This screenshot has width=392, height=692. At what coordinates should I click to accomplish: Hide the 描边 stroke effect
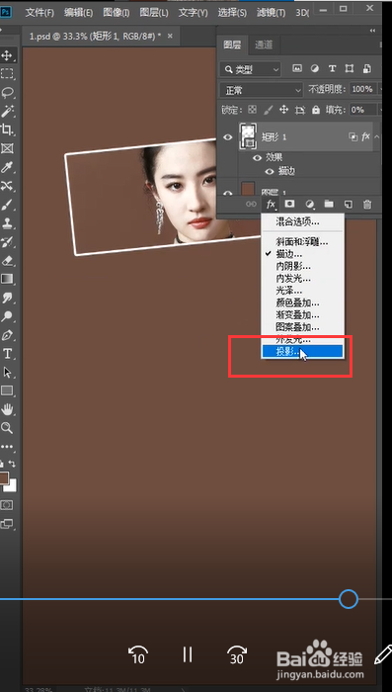[270, 171]
